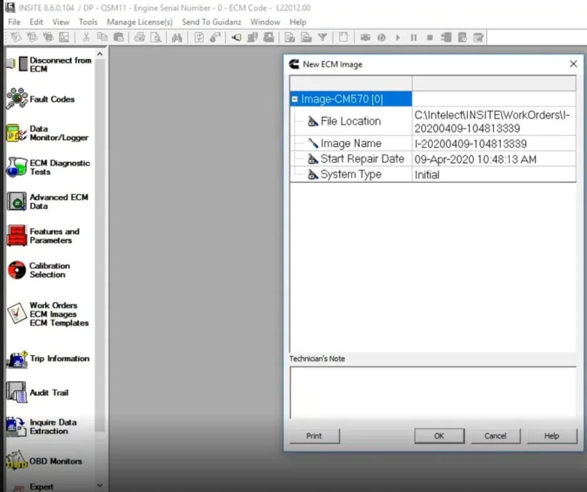Viewport: 587px width, 492px height.
Task: Click sidebar scroll up arrow
Action: pyautogui.click(x=100, y=55)
